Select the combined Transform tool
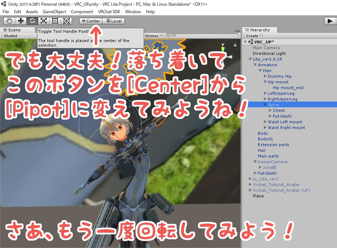 66,21
